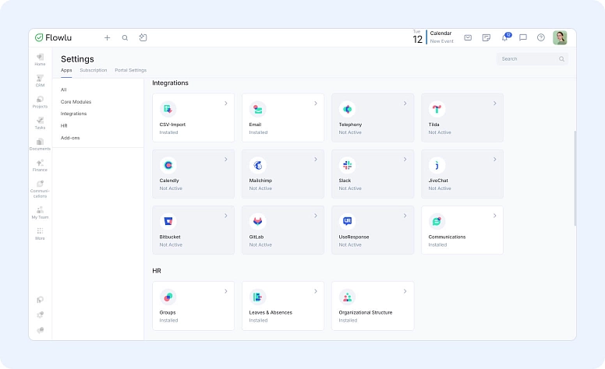Expand the Communications card chevron
605x369 pixels.
pyautogui.click(x=494, y=215)
